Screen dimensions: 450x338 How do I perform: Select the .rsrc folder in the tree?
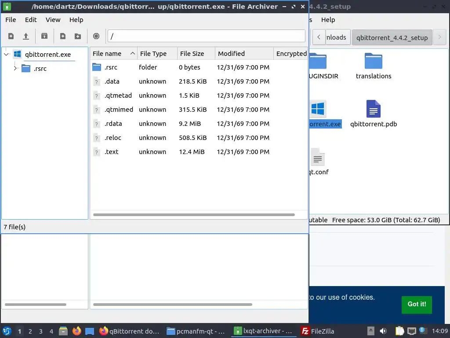(40, 69)
